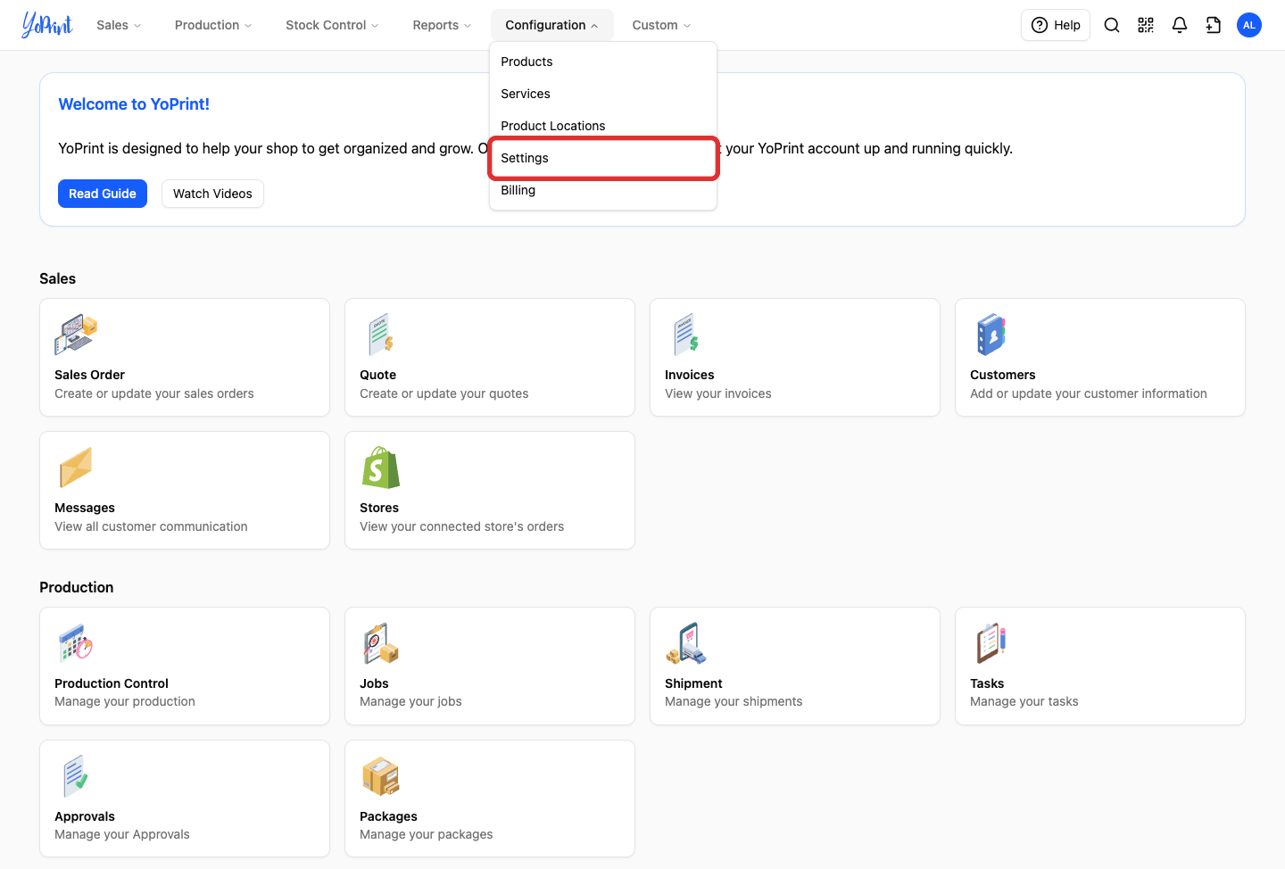Open the AL user avatar menu
1285x869 pixels.
pyautogui.click(x=1249, y=25)
